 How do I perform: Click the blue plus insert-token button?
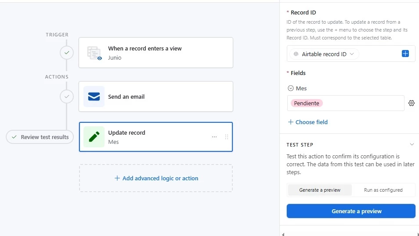point(405,54)
